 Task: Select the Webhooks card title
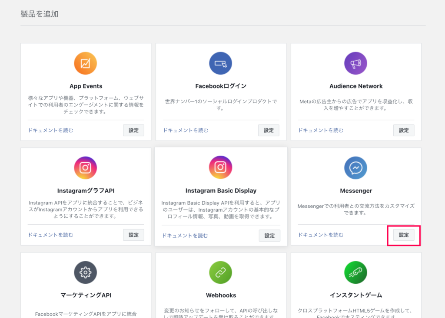(221, 295)
